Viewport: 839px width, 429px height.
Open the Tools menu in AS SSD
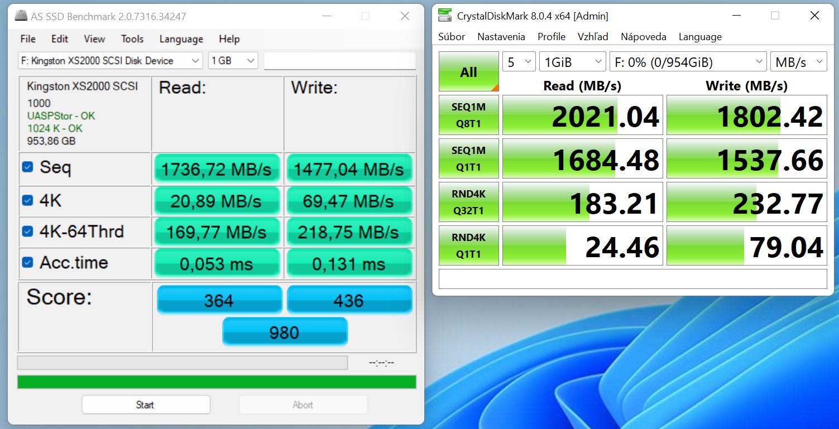coord(132,39)
